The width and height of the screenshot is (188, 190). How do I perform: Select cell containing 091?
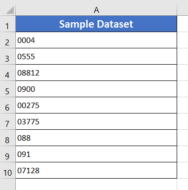tap(96, 154)
